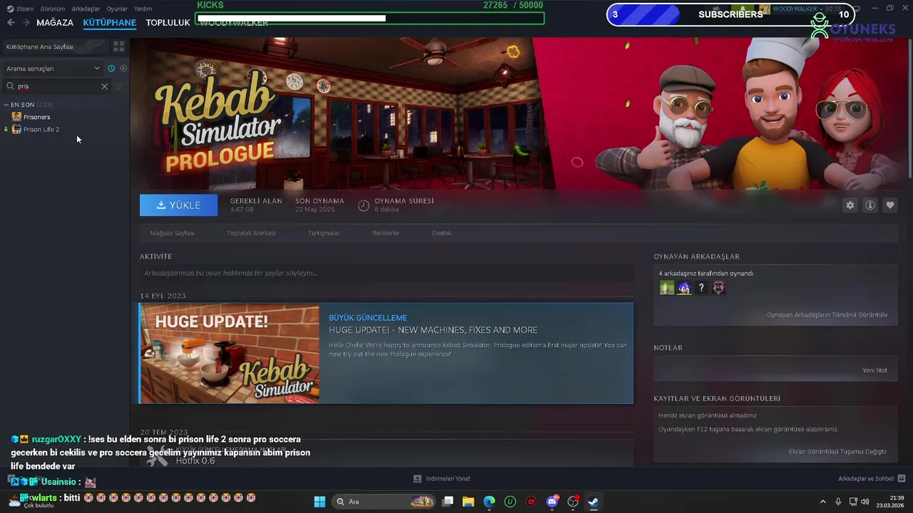Viewport: 913px width, 513px height.
Task: Open the Mağaza Sayfası link
Action: 172,233
